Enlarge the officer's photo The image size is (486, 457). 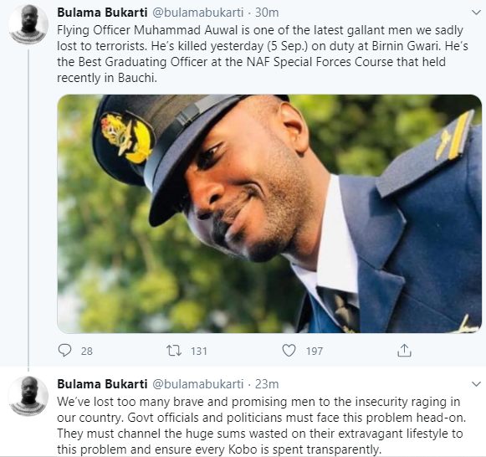click(269, 214)
